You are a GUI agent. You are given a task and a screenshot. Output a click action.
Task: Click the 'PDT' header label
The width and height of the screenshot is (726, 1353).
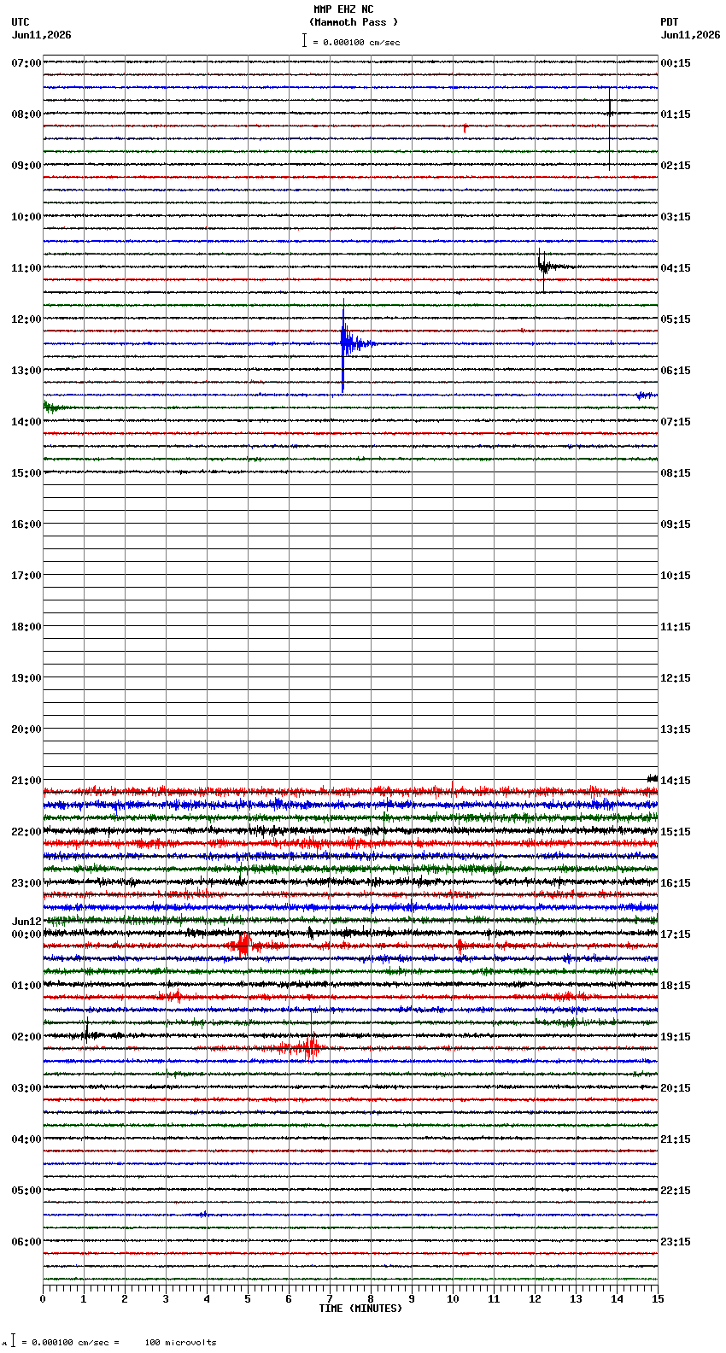pos(669,22)
